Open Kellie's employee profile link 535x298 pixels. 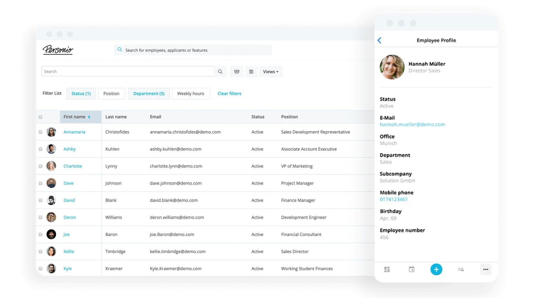pos(69,251)
